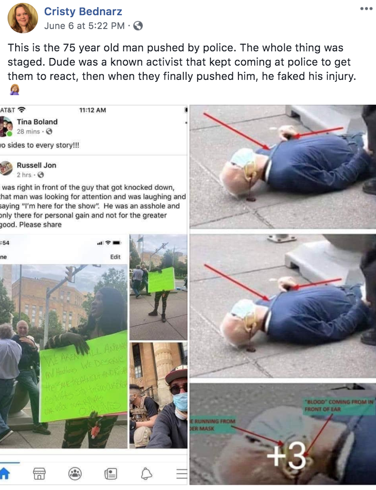The image size is (376, 490).
Task: Tap the Home icon in bottom bar
Action: coord(4,473)
